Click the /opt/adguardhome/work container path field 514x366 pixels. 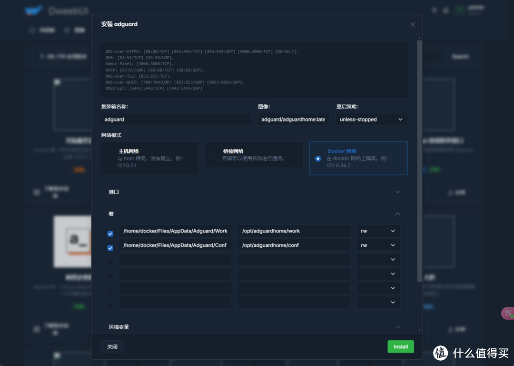click(x=294, y=231)
